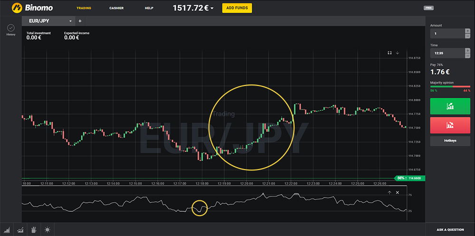Close the RSI indicator panel

point(398,192)
